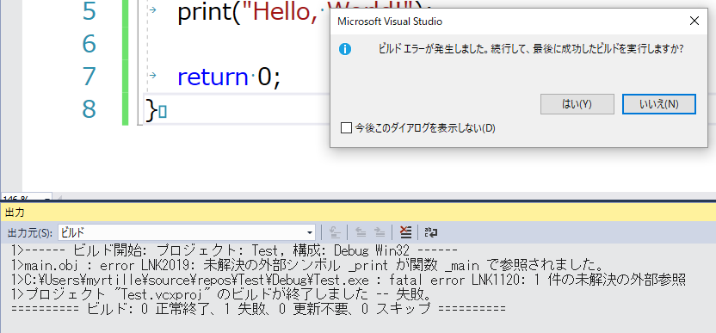This screenshot has width=716, height=333.
Task: Click the closing brace on line 8
Action: (x=151, y=110)
